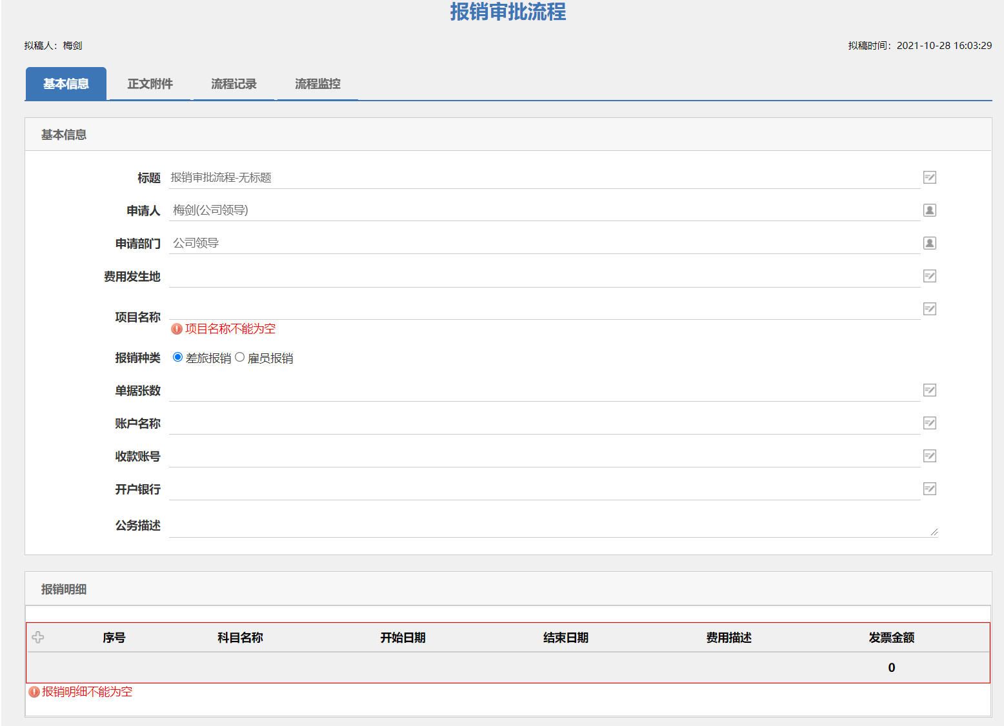Open person picker for 申请人 field
Screen dimensions: 1004x726
coord(929,210)
